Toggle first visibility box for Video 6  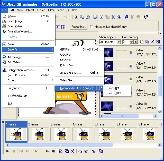click(x=118, y=53)
